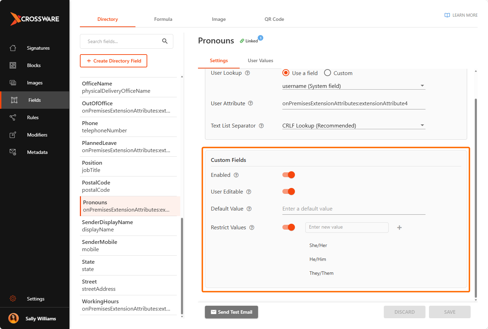Open the QR Code tab
The image size is (488, 329).
point(274,19)
